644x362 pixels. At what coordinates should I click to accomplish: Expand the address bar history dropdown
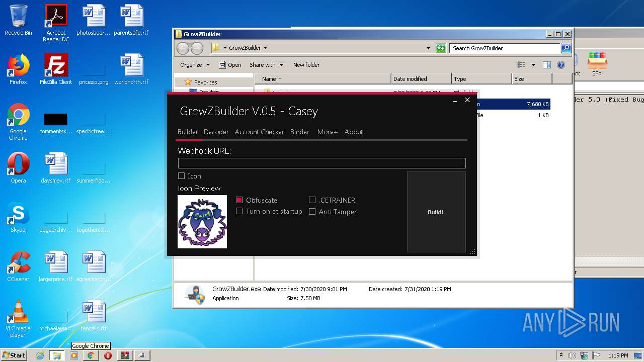point(428,48)
